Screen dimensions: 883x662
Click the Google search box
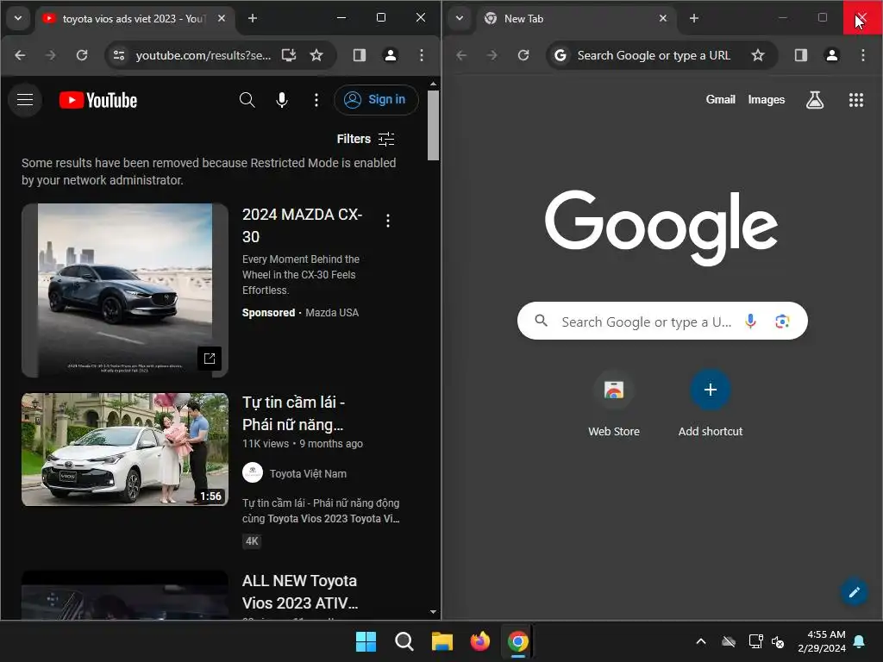662,321
